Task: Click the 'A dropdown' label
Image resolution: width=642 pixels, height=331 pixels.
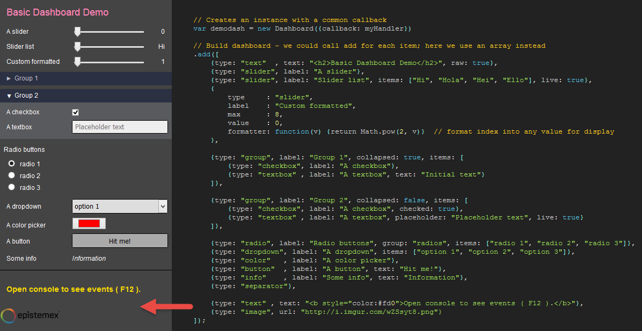Action: pos(24,207)
